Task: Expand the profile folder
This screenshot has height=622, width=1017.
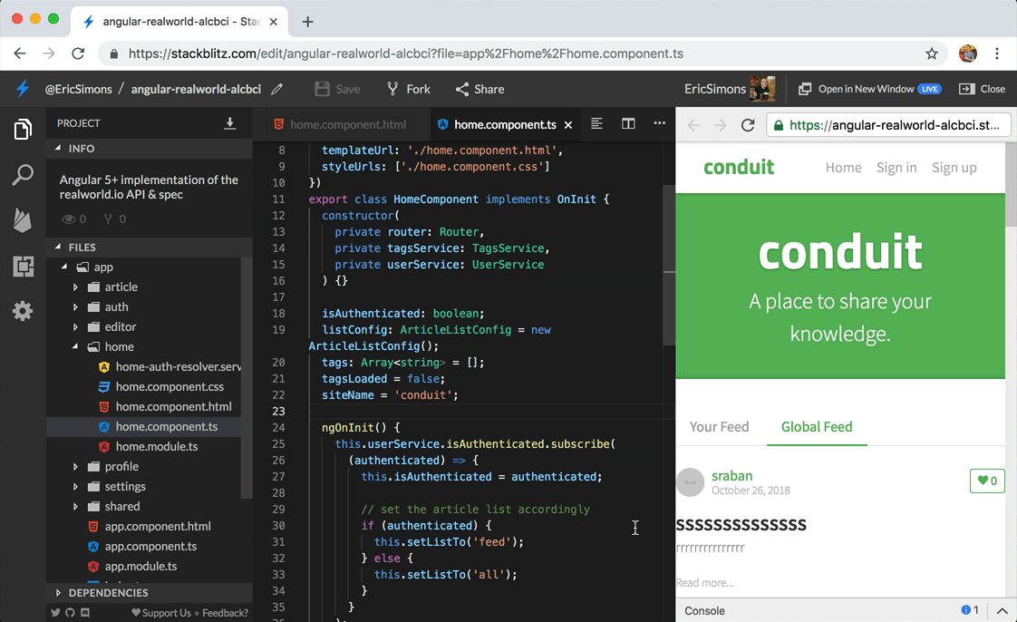Action: point(75,466)
